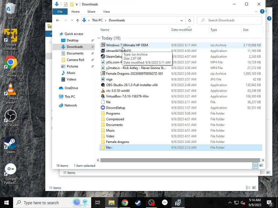Open the Google Password Manager desktop shortcut
This screenshot has width=278, height=208.
click(10, 174)
